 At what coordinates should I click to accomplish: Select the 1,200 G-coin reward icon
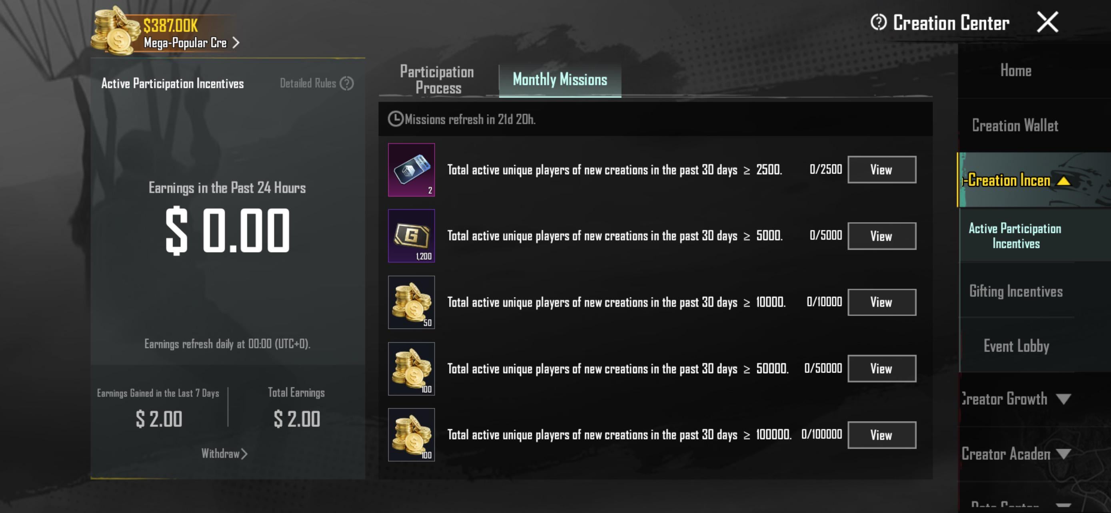(411, 236)
